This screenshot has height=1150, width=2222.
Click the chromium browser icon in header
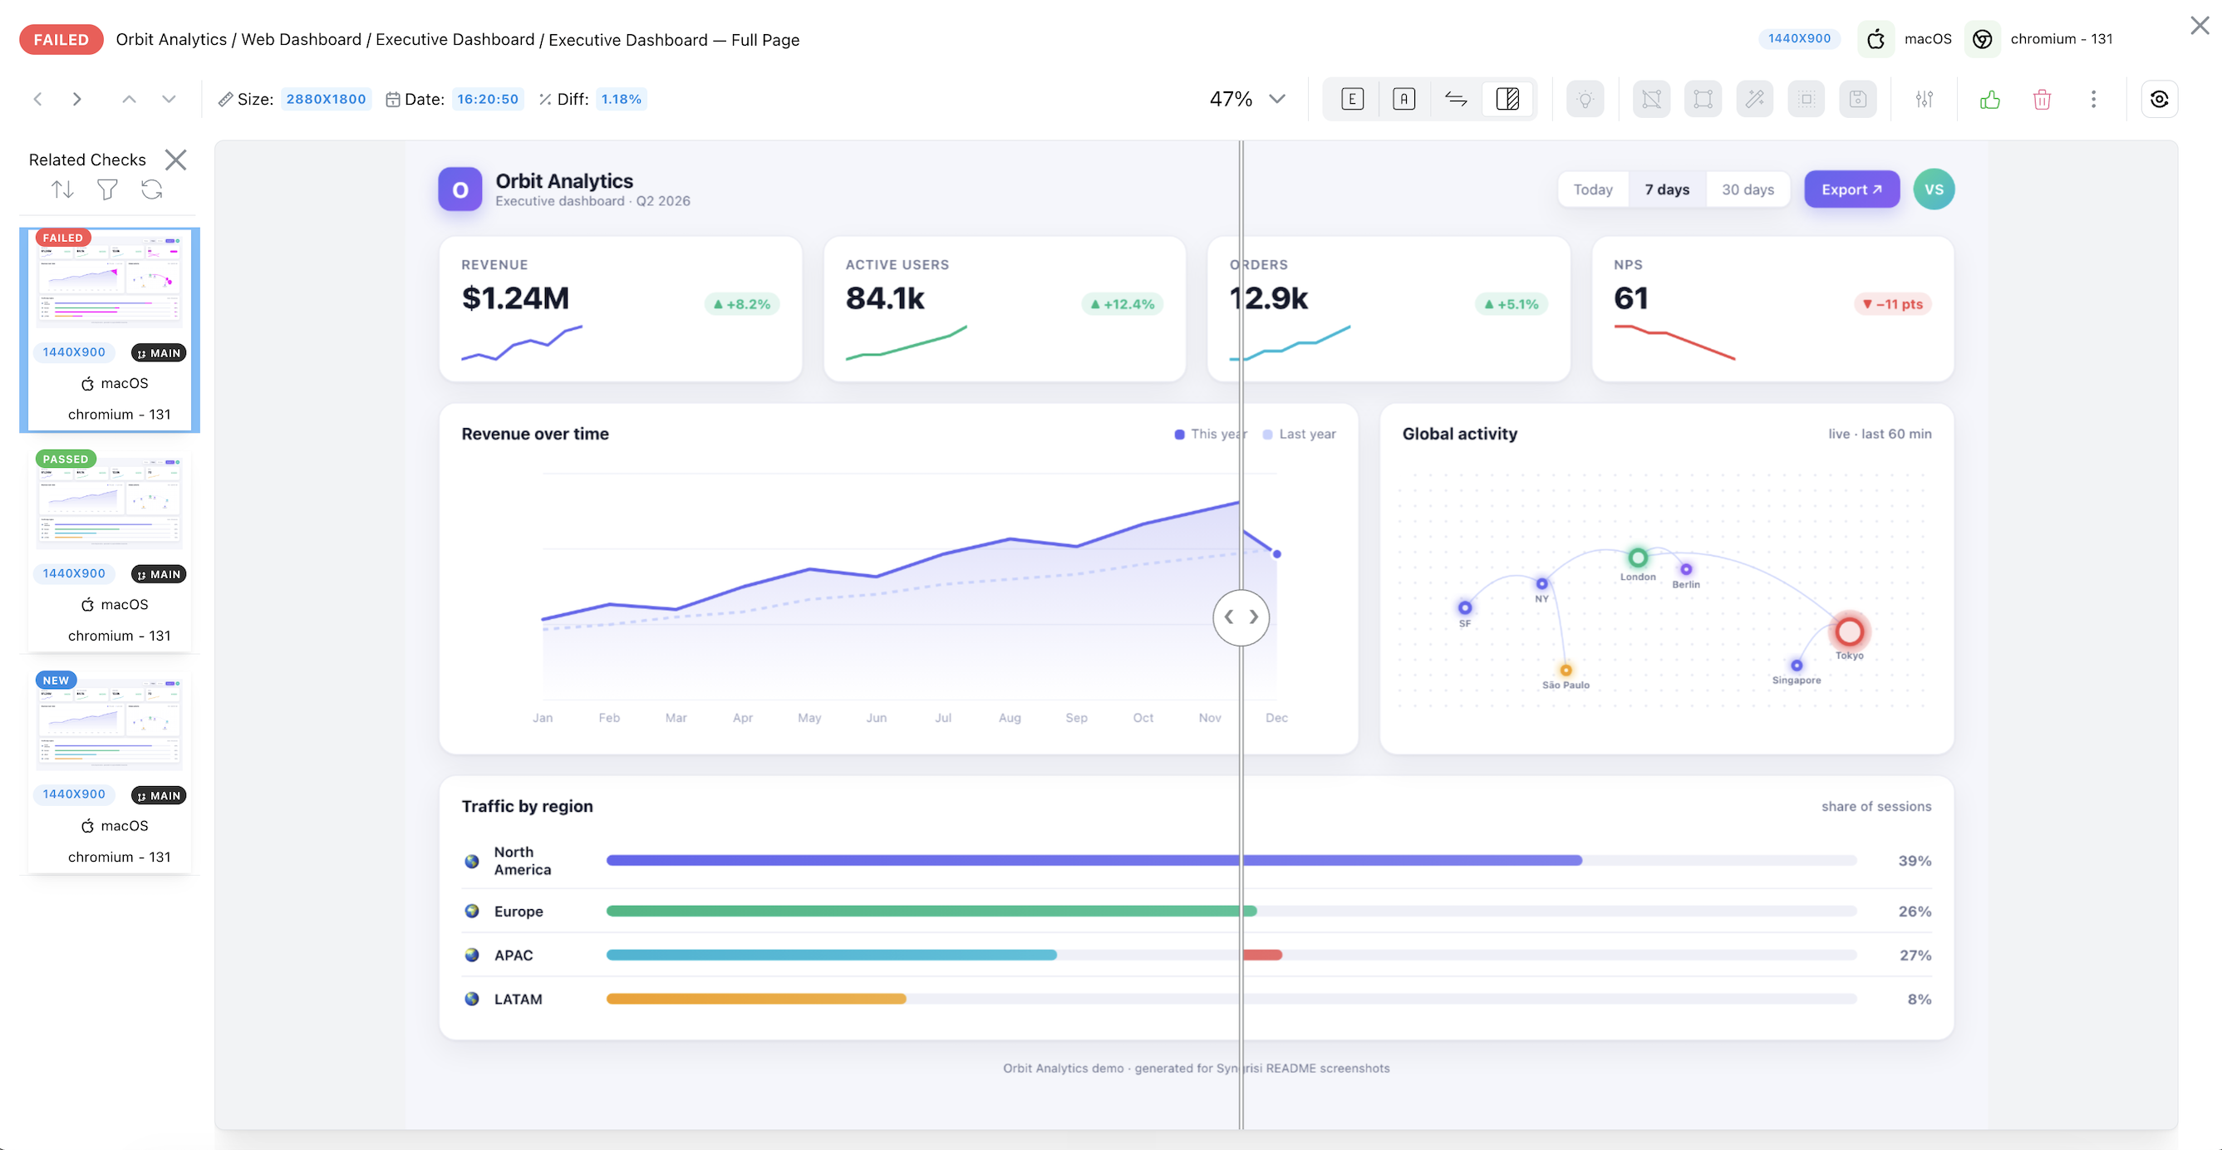(1982, 39)
